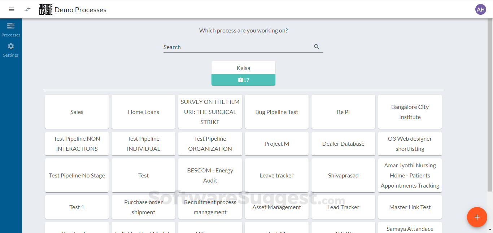493x233 pixels.
Task: Click the collapse sidebar arrows icon
Action: coord(27,9)
